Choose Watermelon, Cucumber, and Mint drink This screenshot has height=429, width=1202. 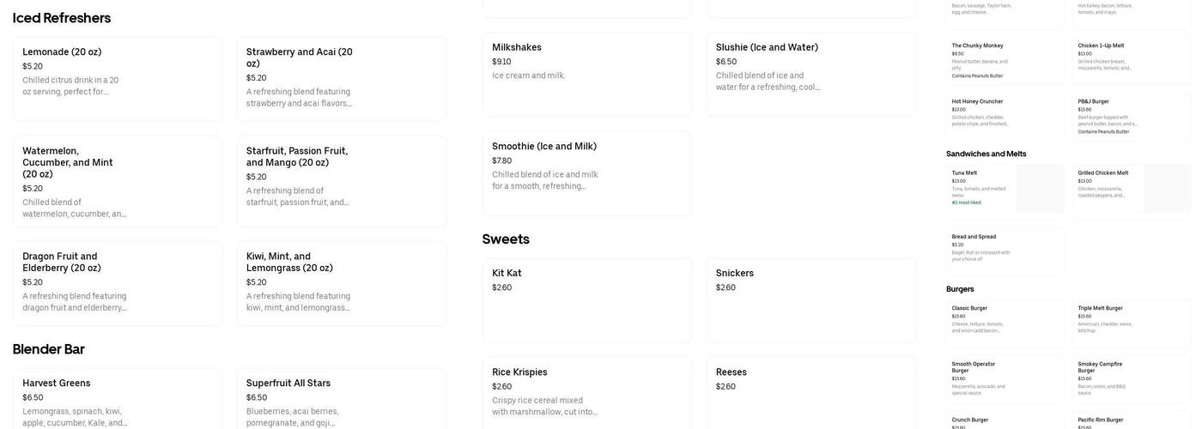[117, 181]
